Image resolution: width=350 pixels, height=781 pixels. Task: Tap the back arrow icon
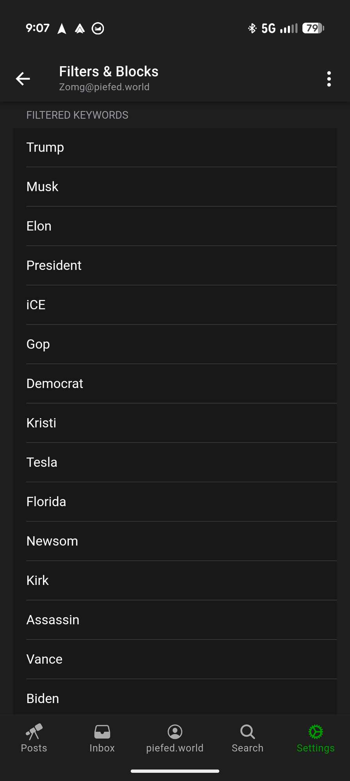[x=23, y=78]
